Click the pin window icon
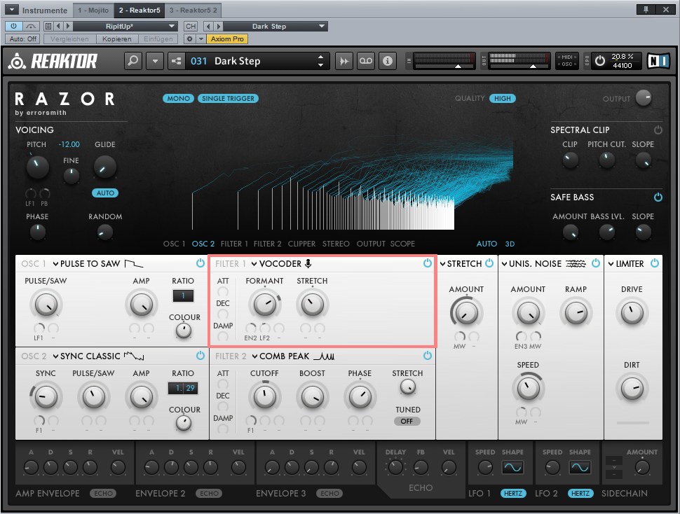 click(646, 10)
